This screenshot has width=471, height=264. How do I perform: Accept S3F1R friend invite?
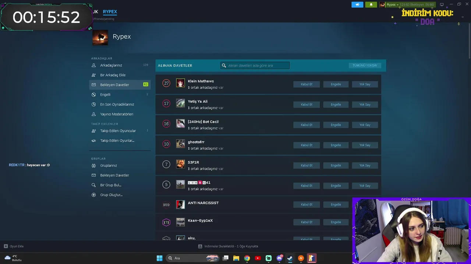click(x=307, y=165)
